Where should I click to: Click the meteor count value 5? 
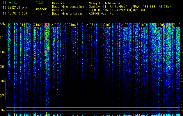41,13
